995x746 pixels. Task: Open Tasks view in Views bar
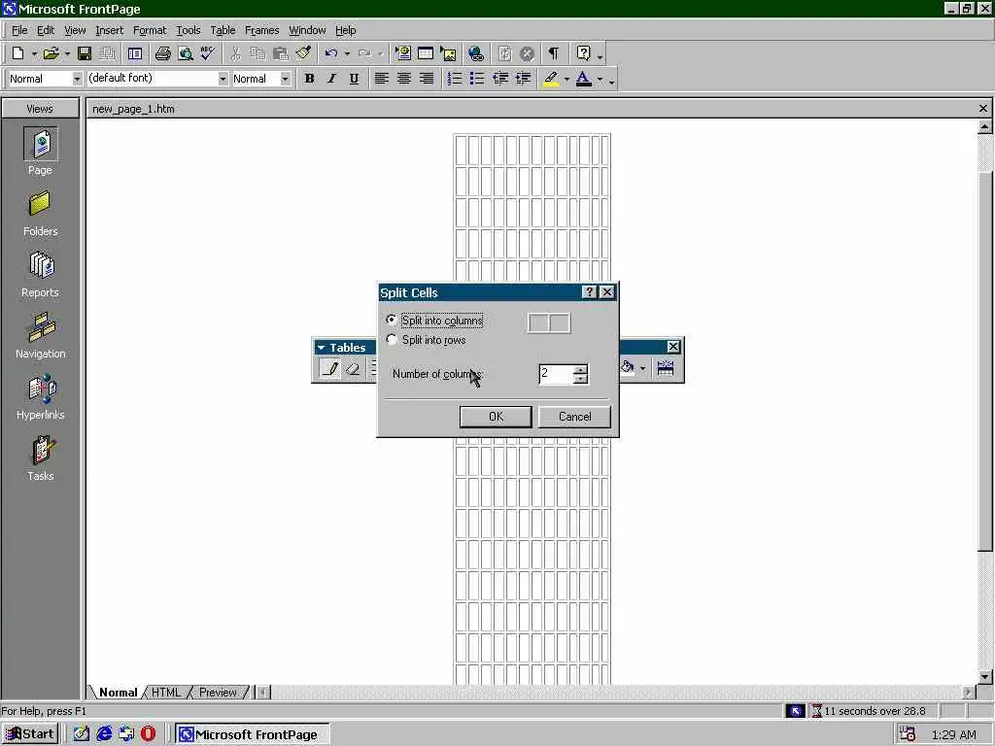pyautogui.click(x=40, y=458)
